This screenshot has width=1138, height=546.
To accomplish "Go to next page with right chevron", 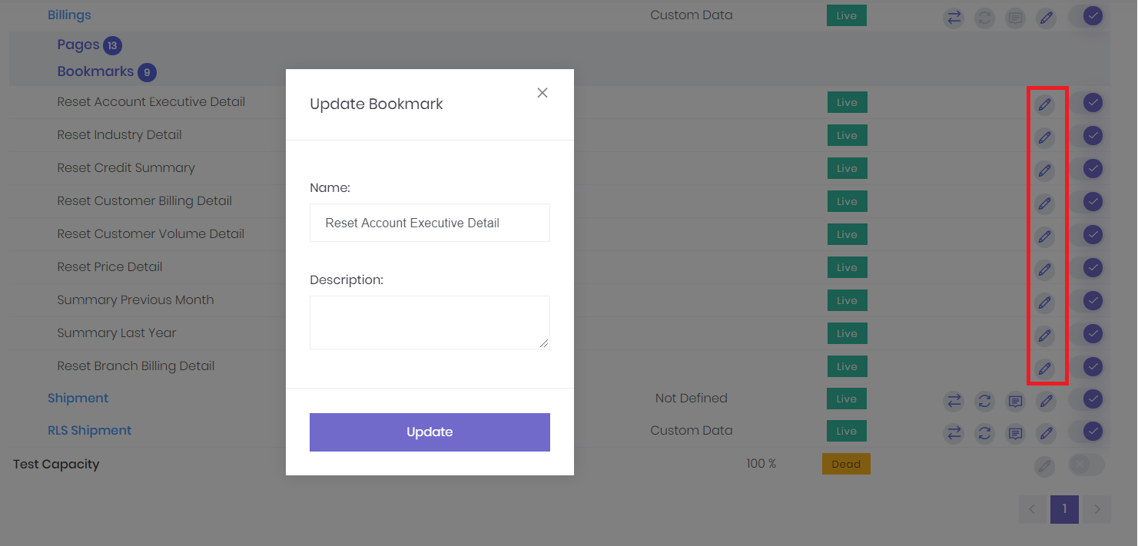I will [1097, 509].
